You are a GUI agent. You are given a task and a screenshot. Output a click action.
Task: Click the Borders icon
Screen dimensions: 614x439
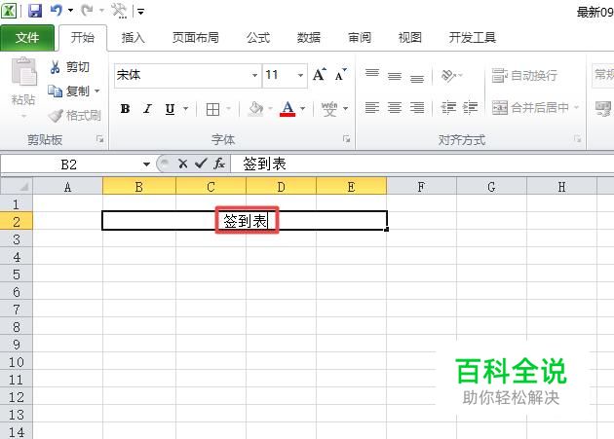[x=212, y=109]
